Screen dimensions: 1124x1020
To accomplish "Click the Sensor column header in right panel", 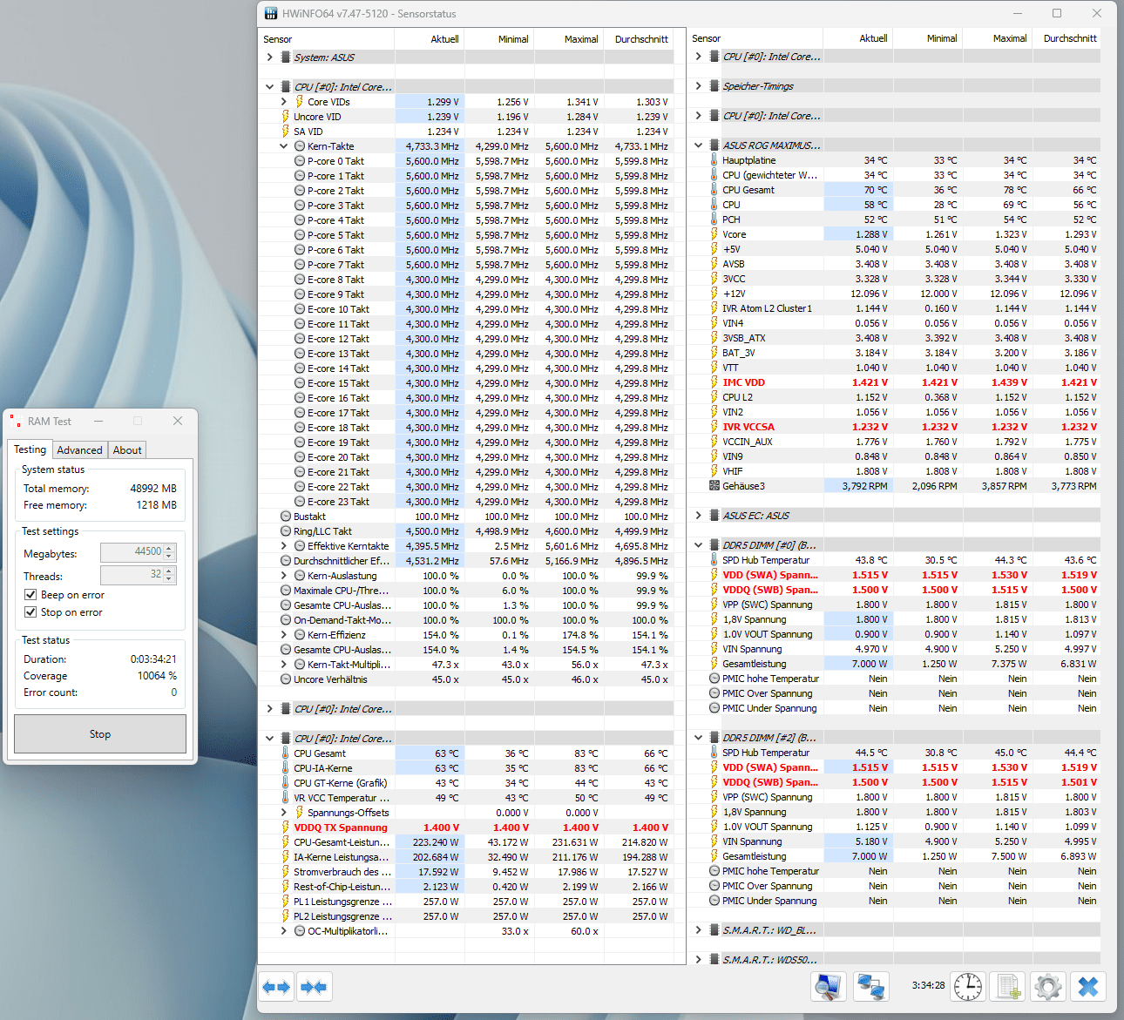I will tap(755, 38).
